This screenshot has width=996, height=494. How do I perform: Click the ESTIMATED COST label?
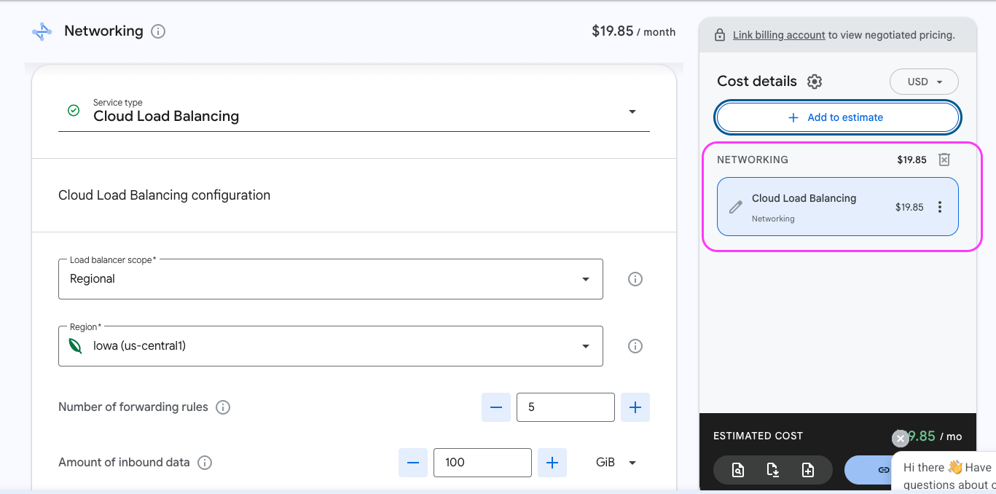click(758, 436)
